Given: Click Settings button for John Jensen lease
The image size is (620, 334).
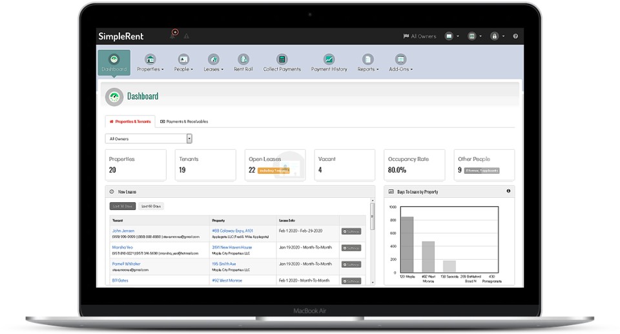Looking at the screenshot, I should tap(351, 231).
